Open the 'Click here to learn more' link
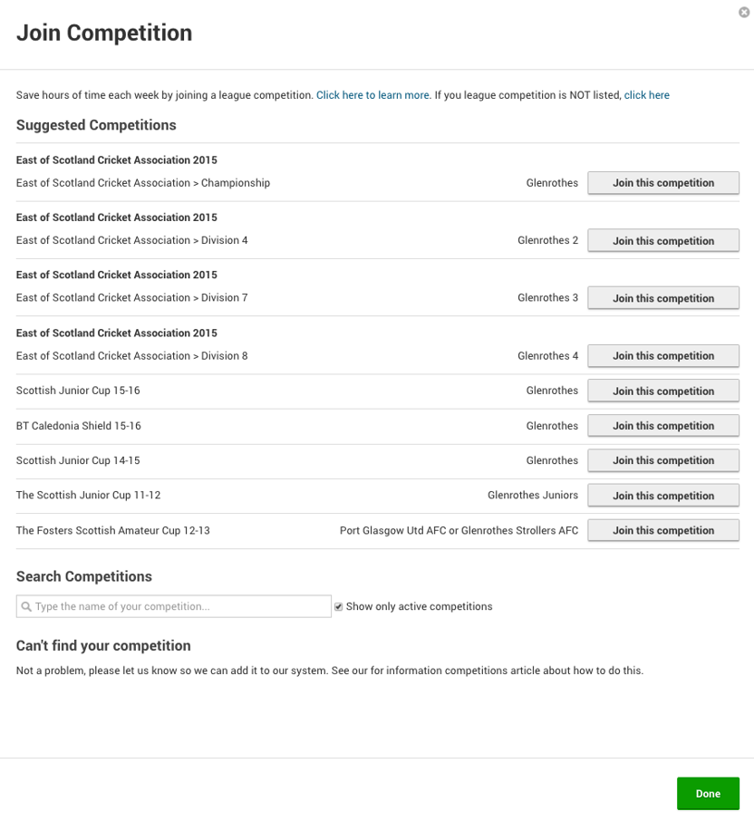 pyautogui.click(x=372, y=95)
